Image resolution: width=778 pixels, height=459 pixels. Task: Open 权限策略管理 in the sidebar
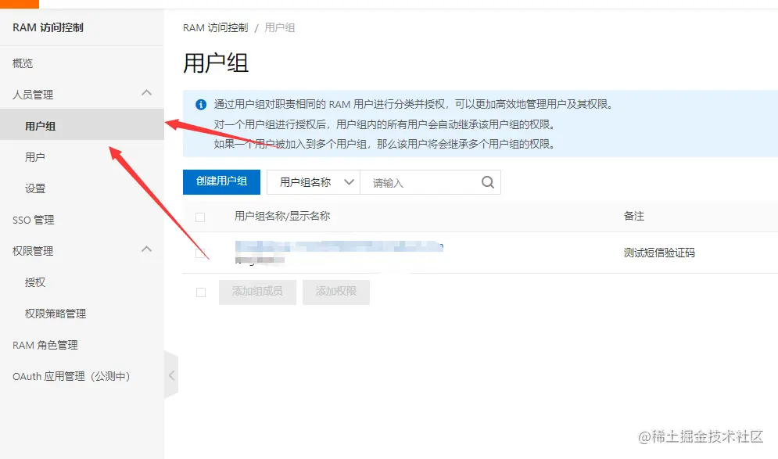(56, 314)
